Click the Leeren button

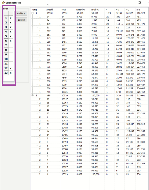[x=21, y=20]
